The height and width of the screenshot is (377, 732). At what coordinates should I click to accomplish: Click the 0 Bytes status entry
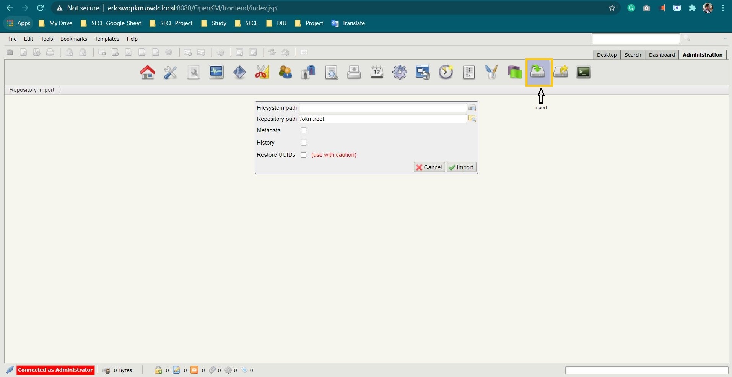tap(123, 370)
